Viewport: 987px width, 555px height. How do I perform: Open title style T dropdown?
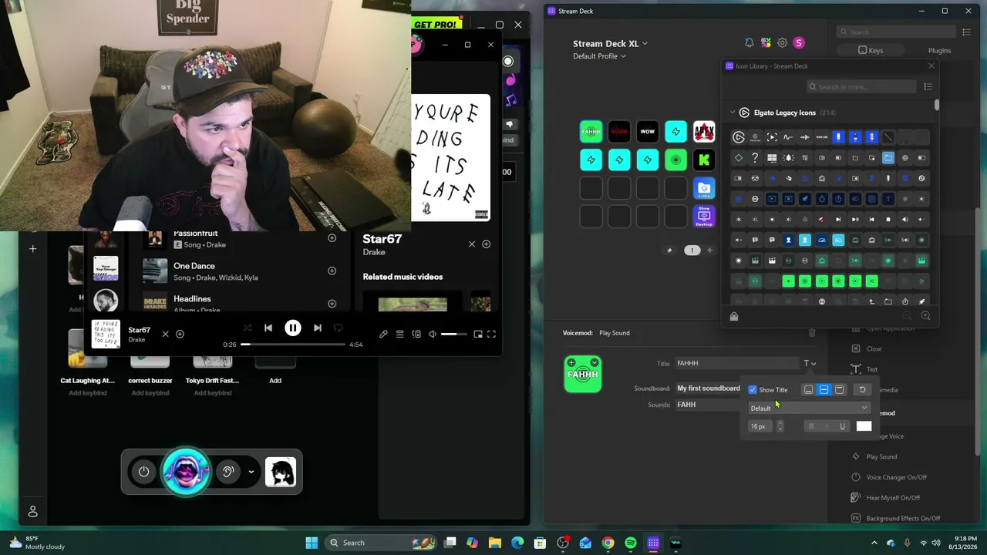(x=810, y=363)
